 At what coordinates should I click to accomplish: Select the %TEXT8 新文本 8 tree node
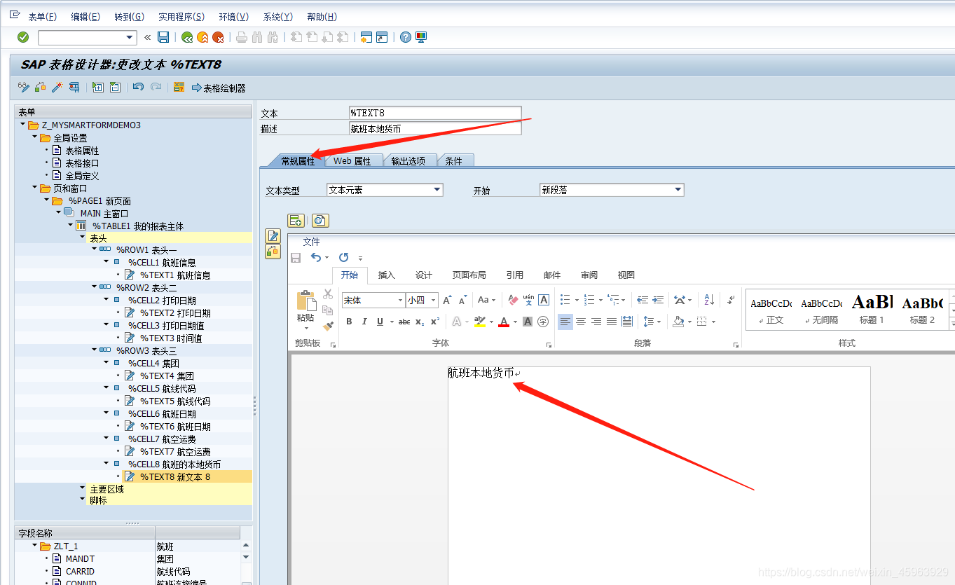175,476
